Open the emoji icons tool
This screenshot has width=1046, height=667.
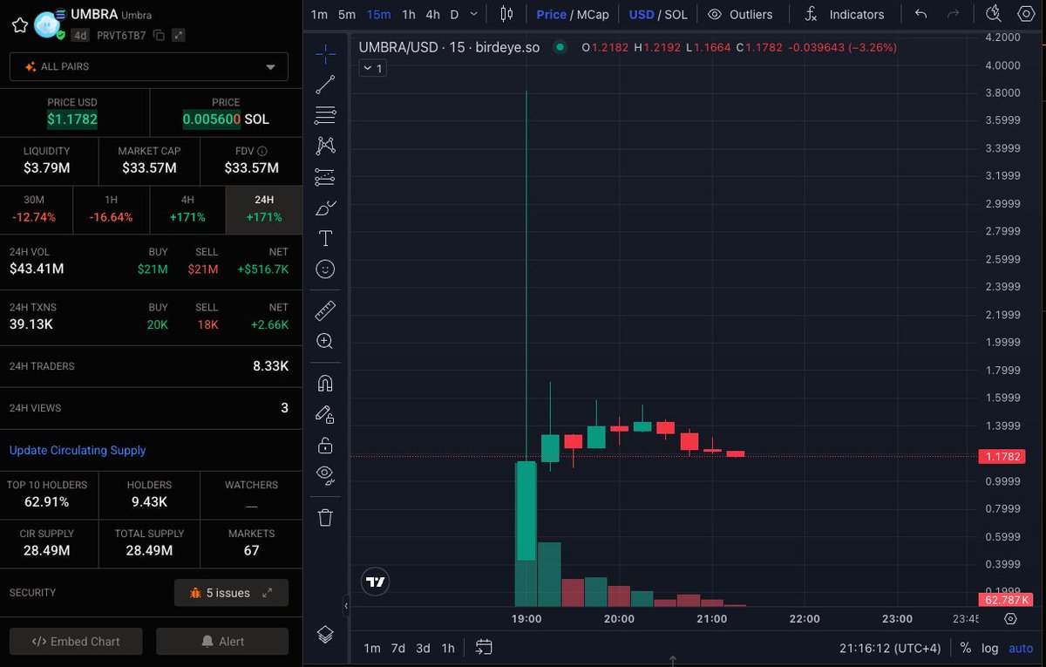click(325, 269)
